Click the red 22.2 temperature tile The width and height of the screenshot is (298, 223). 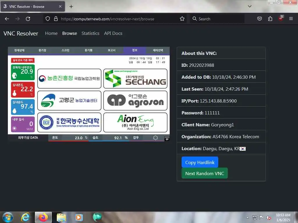click(x=23, y=90)
